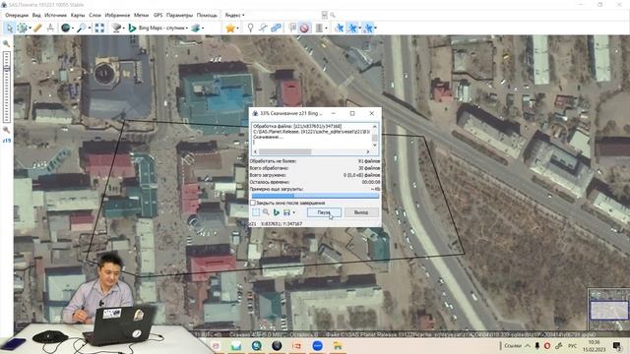The width and height of the screenshot is (630, 354).
Task: Open the overlay layers selection icon
Action: [196, 28]
